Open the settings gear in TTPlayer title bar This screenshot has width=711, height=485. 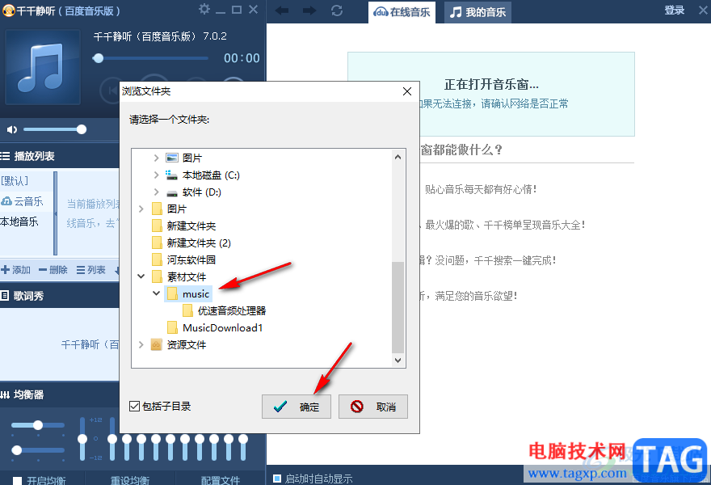[204, 9]
